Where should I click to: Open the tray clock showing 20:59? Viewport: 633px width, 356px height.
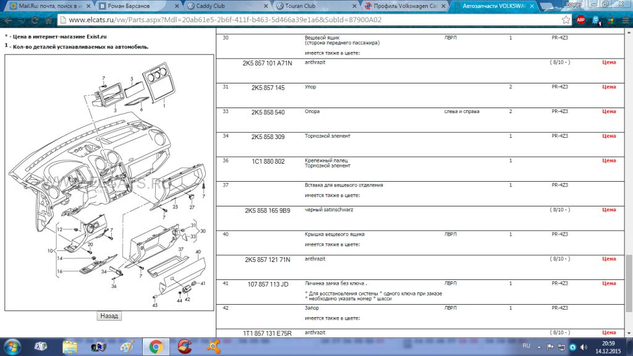tap(608, 347)
